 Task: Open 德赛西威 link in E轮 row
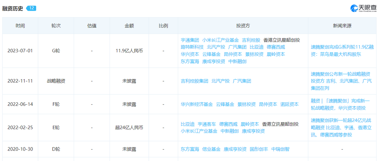228,124
